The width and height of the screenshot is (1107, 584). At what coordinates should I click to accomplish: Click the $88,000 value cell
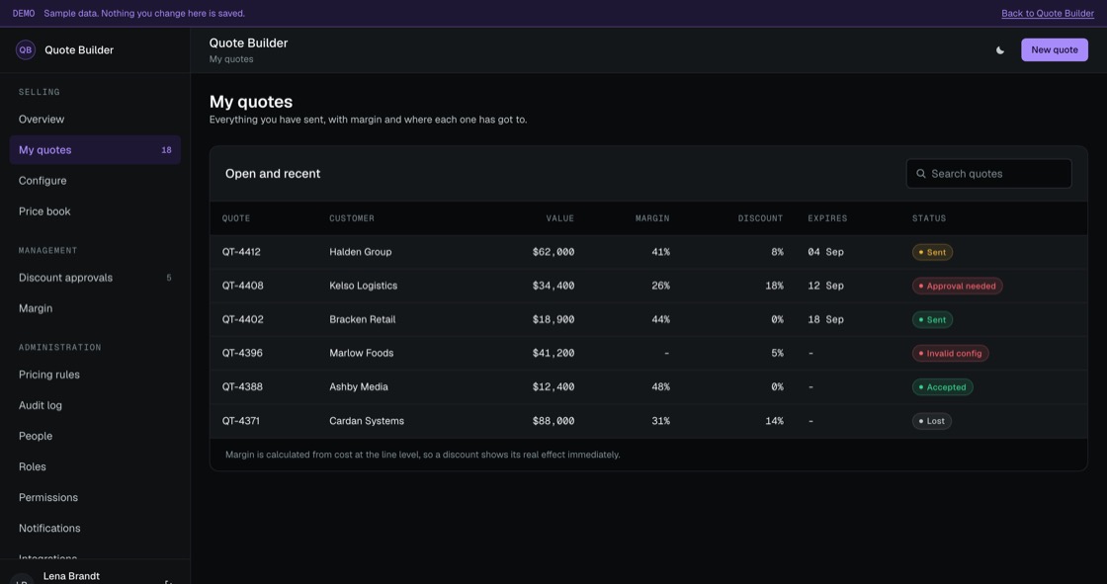pos(553,421)
